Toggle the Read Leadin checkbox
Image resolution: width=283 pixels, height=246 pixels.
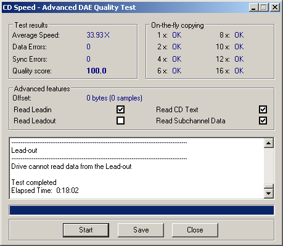120,109
